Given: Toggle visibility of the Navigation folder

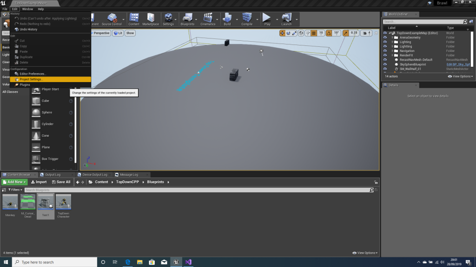Looking at the screenshot, I should click(x=385, y=51).
